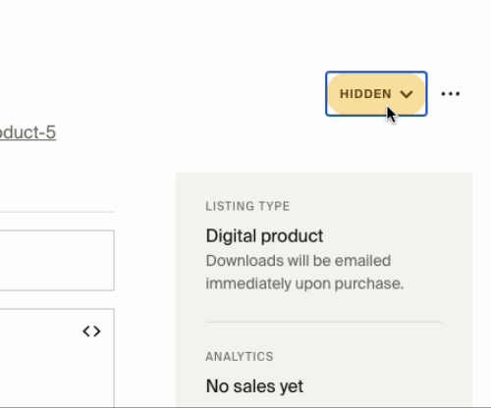Click the left edge of the editor box
Image resolution: width=491 pixels, height=408 pixels.
click(x=1, y=358)
